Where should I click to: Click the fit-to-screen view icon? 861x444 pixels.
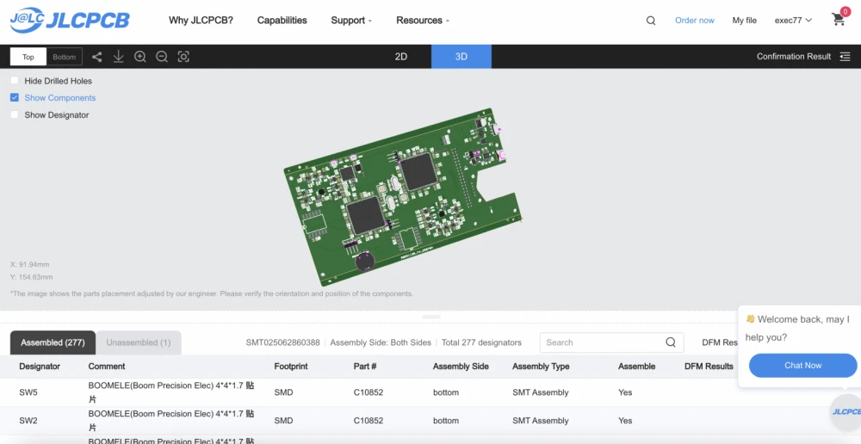point(183,57)
